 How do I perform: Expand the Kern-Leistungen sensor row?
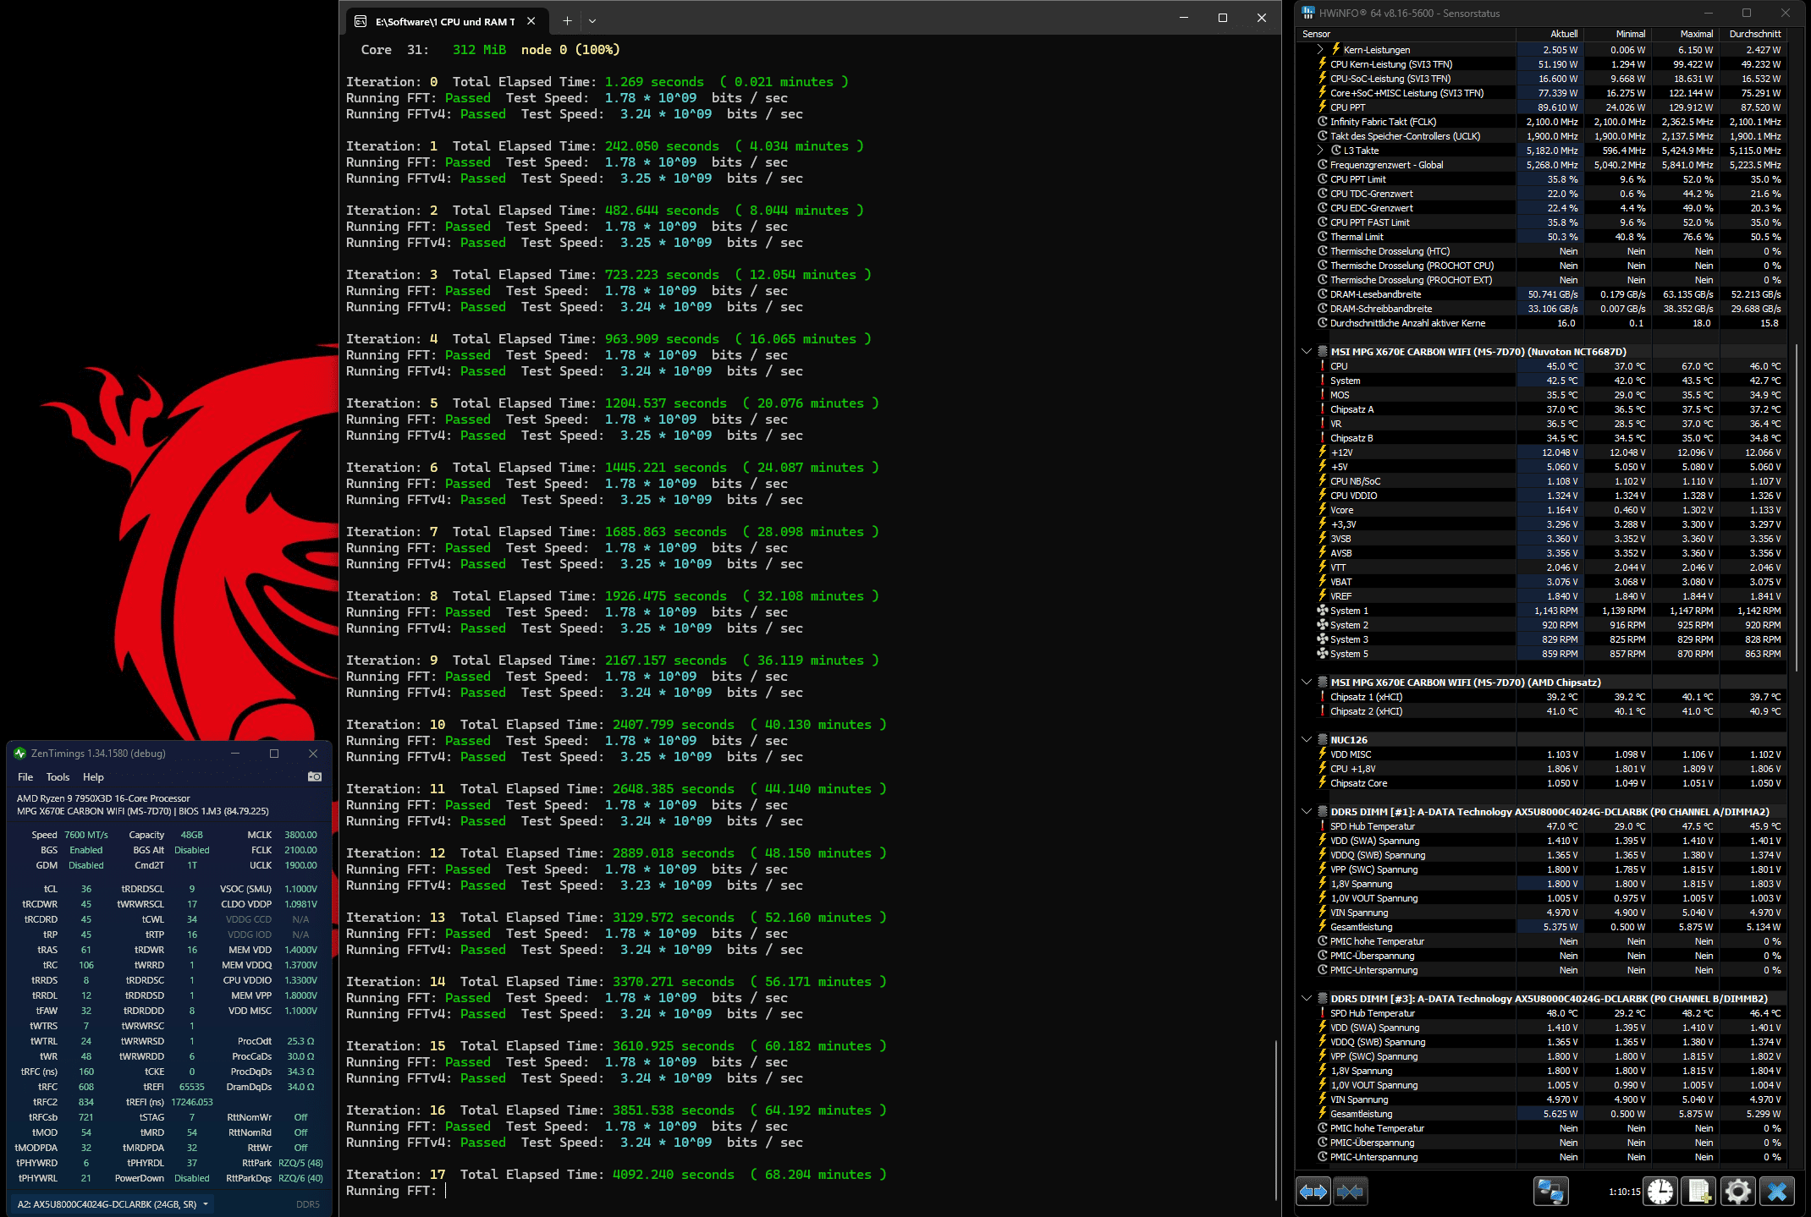[1320, 50]
